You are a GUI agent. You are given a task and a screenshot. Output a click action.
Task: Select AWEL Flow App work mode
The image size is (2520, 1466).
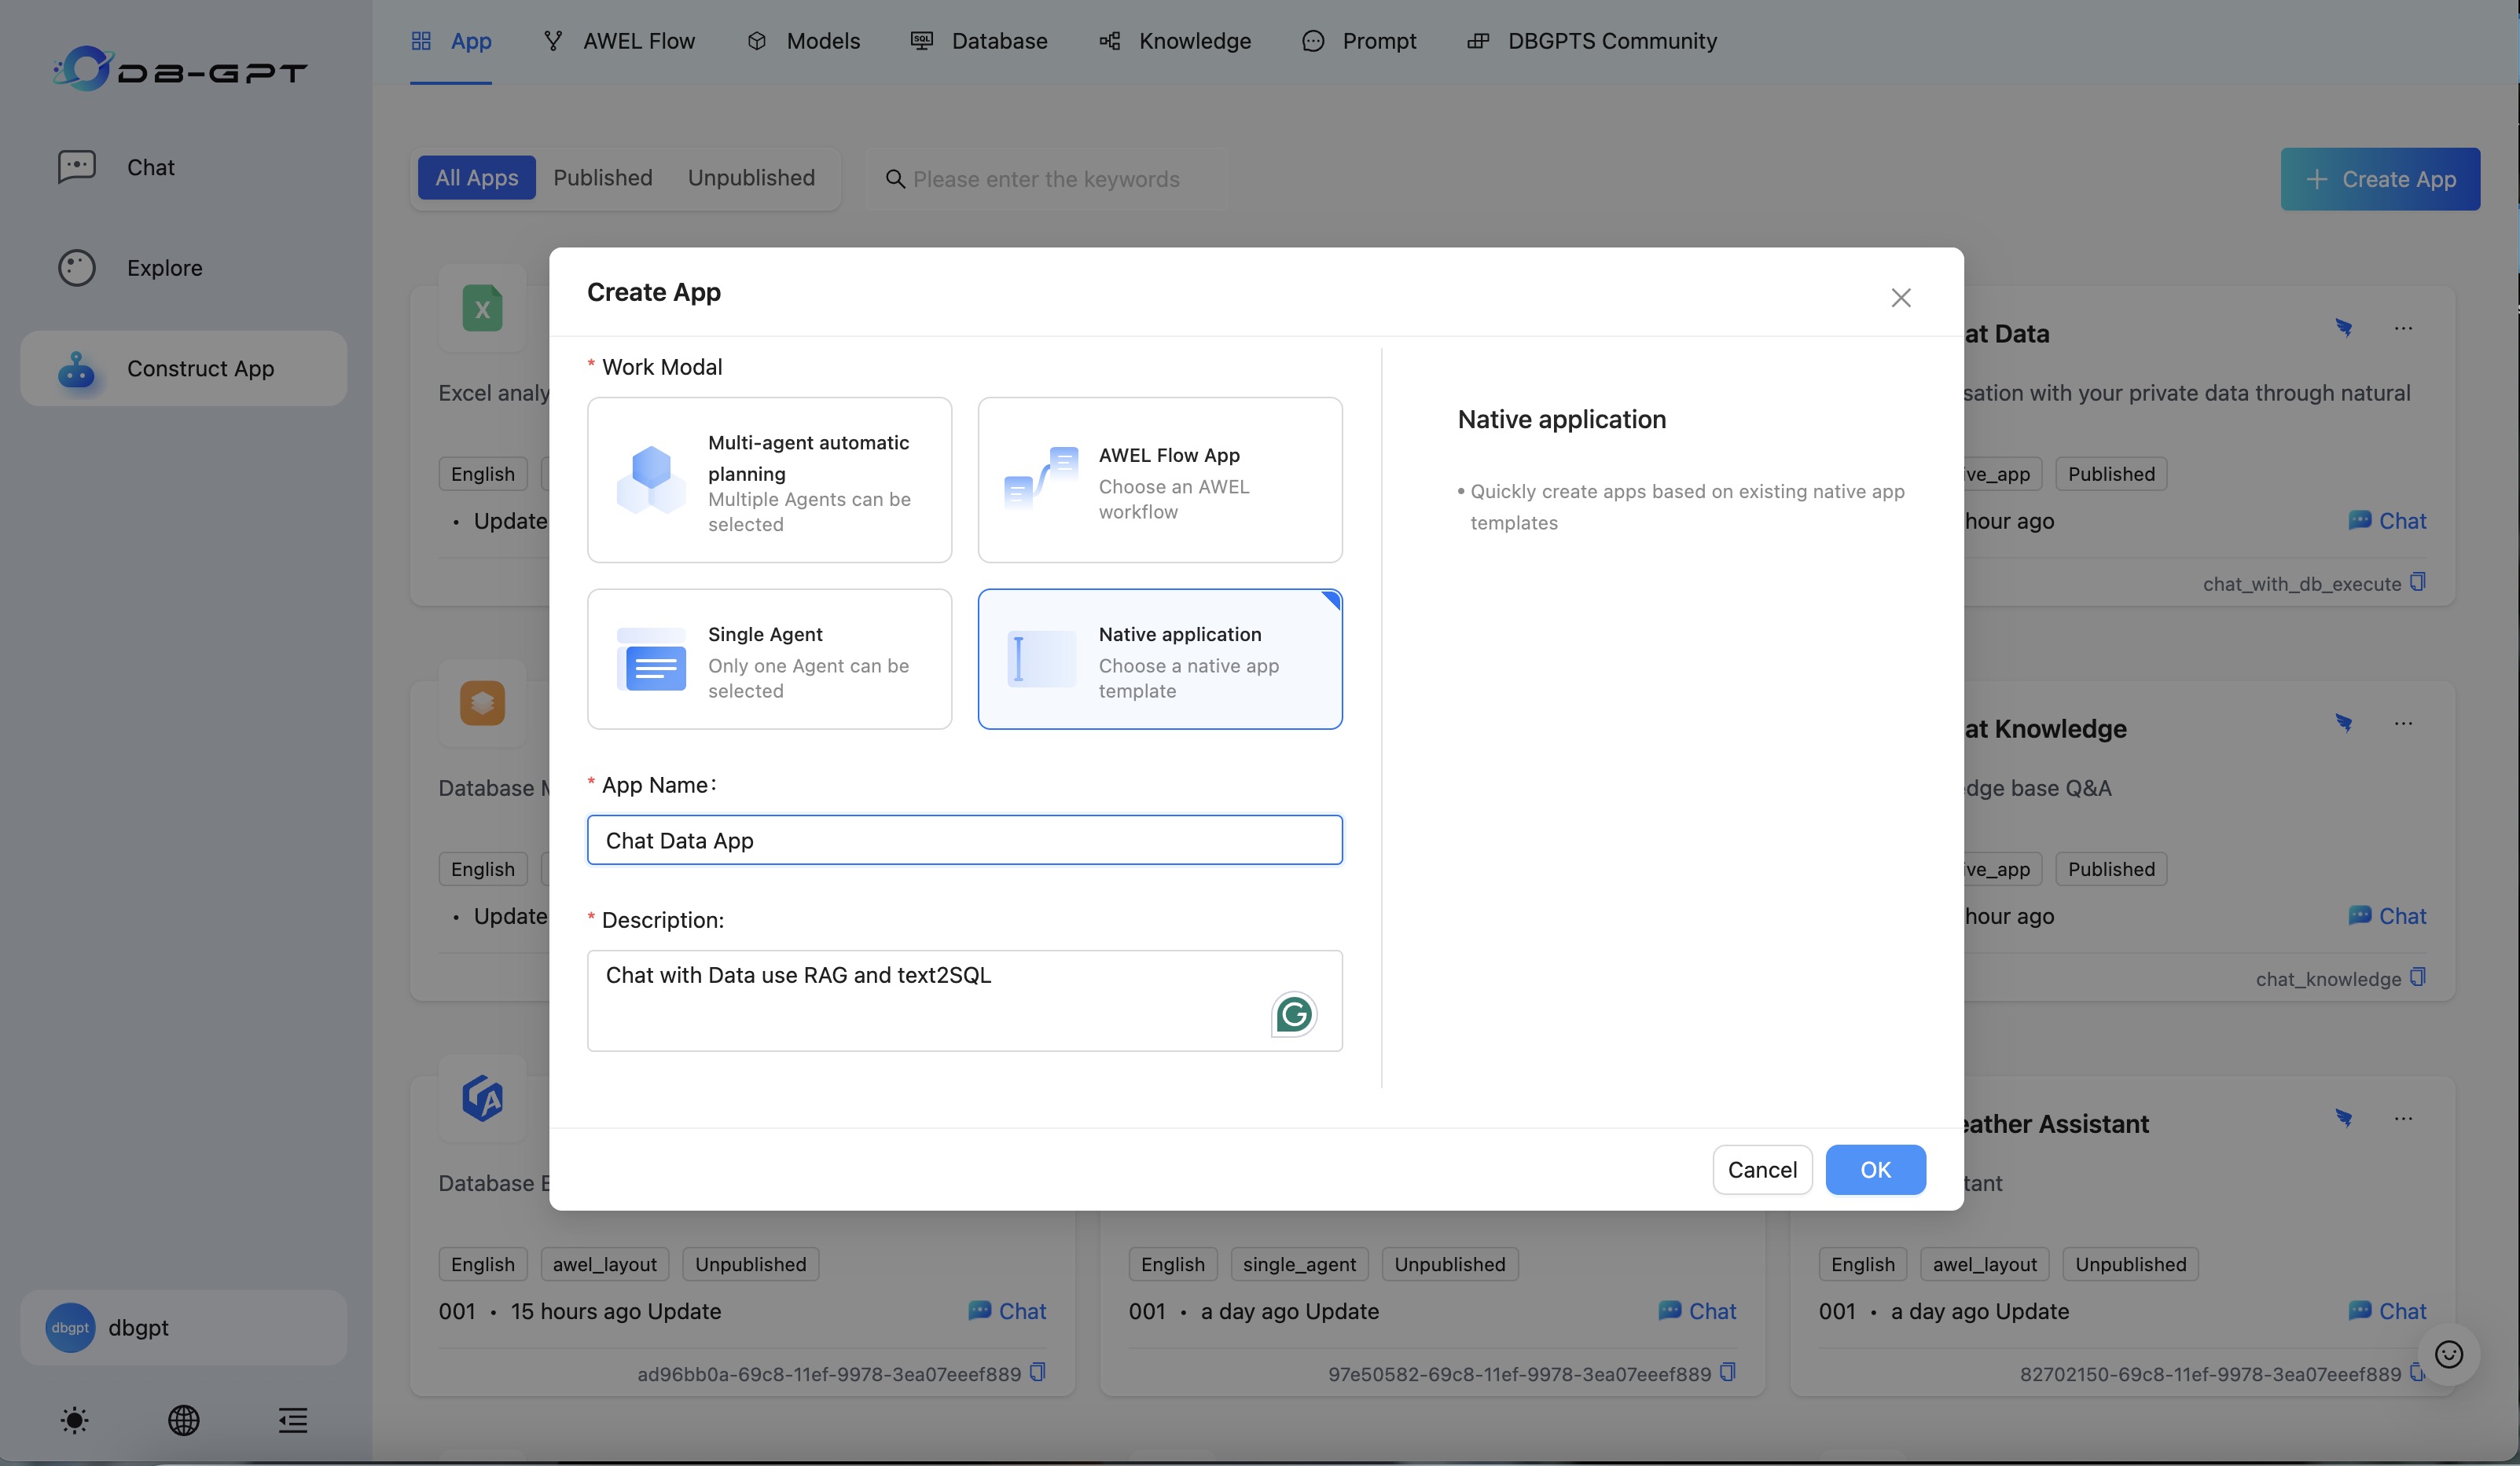point(1159,481)
